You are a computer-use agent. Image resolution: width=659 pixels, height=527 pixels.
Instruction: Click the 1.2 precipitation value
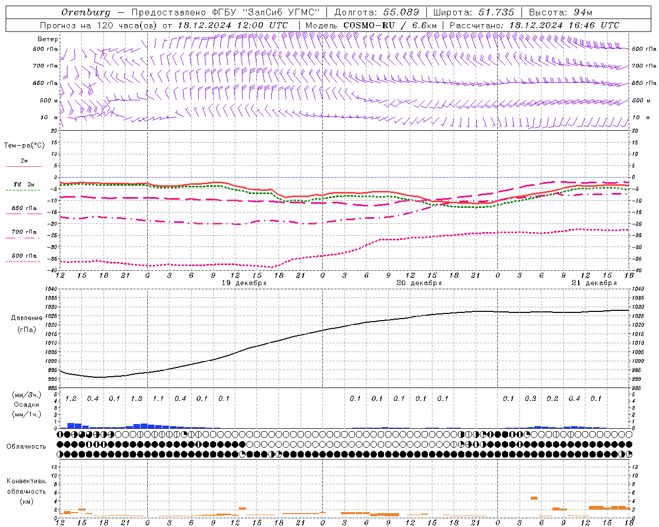71,398
